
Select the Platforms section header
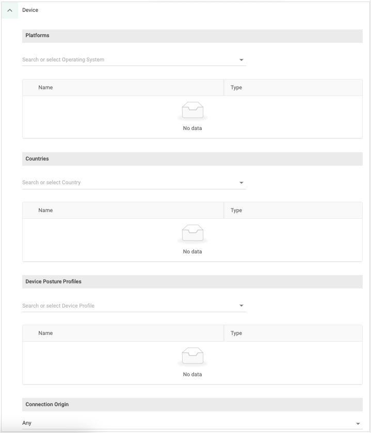pyautogui.click(x=192, y=36)
